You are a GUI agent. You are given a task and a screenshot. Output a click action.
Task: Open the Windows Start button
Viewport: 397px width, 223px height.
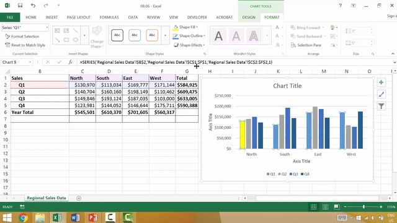pyautogui.click(x=7, y=217)
